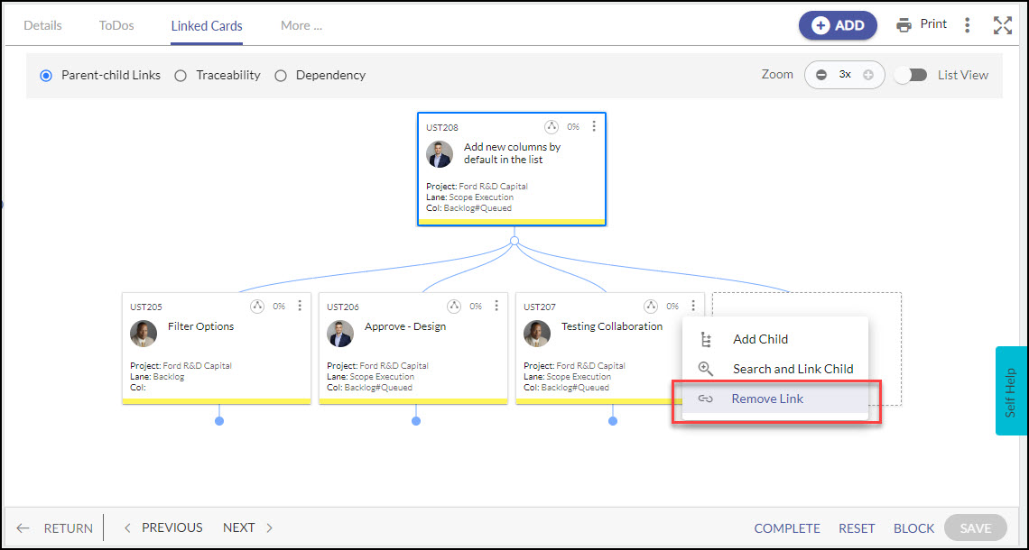Select the Dependency radio button
This screenshot has width=1029, height=550.
[x=281, y=76]
